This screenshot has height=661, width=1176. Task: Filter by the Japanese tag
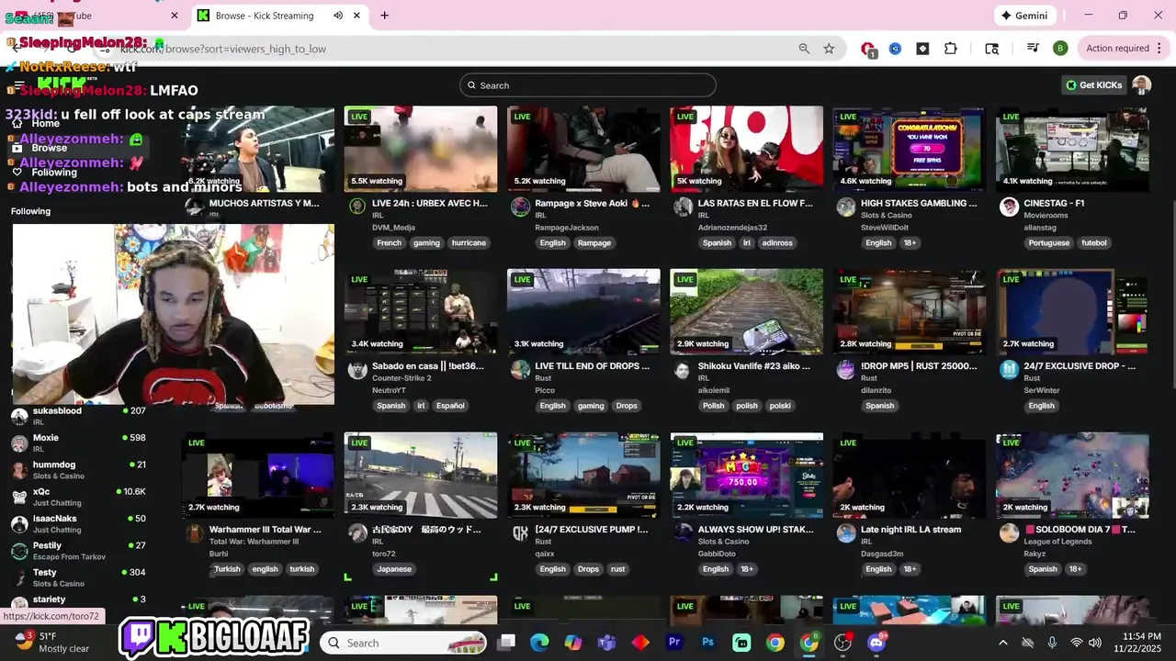pos(394,569)
